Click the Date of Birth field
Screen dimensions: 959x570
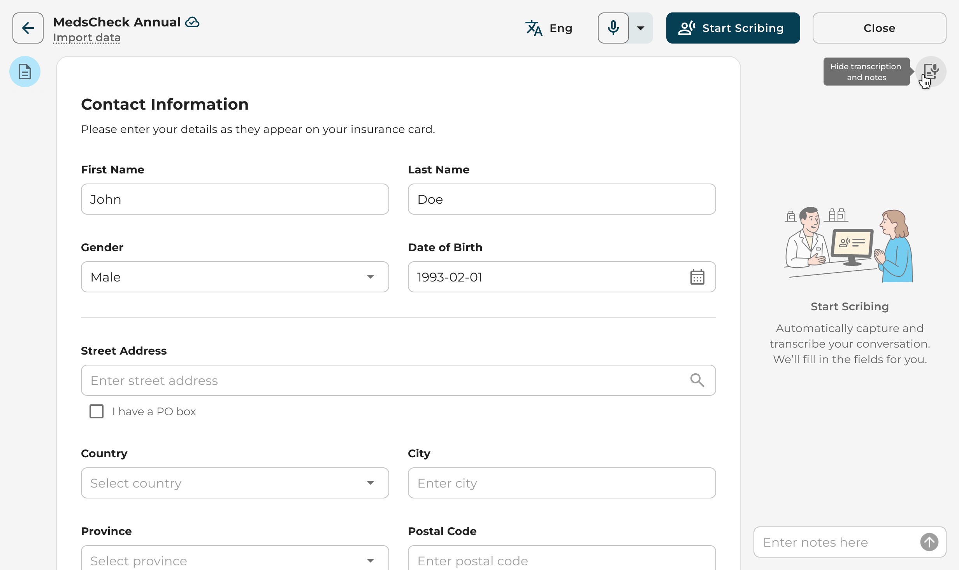[x=562, y=277]
